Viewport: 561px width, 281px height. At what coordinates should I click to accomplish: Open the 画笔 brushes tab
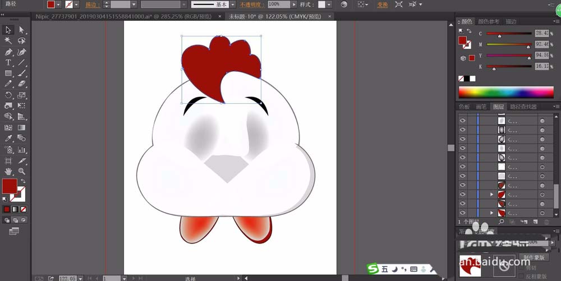[481, 107]
